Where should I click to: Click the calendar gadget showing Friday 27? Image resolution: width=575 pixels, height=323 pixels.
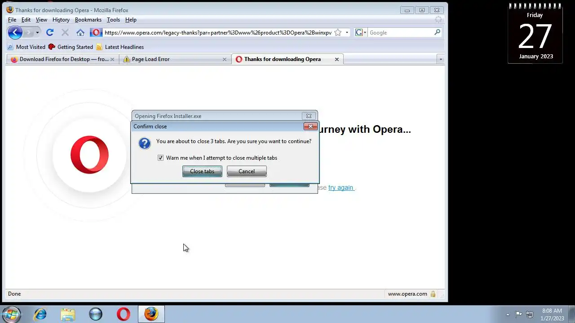click(535, 34)
